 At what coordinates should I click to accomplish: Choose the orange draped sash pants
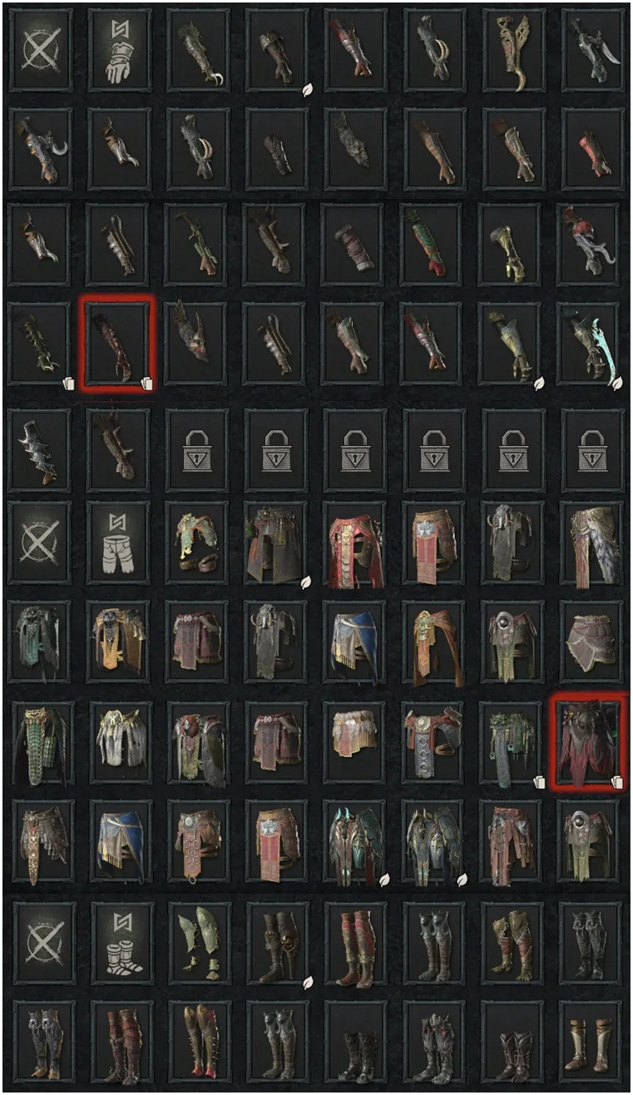pos(435,633)
